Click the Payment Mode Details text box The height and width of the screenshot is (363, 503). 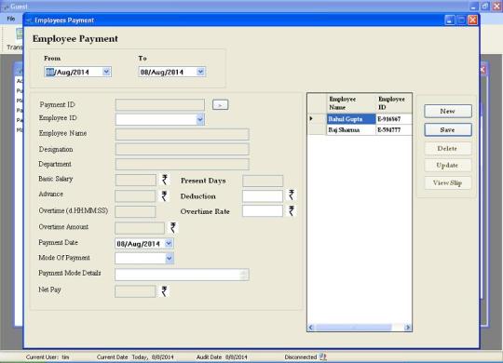[182, 275]
